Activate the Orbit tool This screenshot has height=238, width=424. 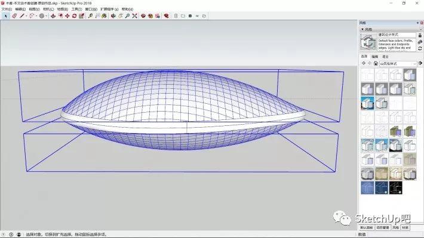[x=113, y=16]
